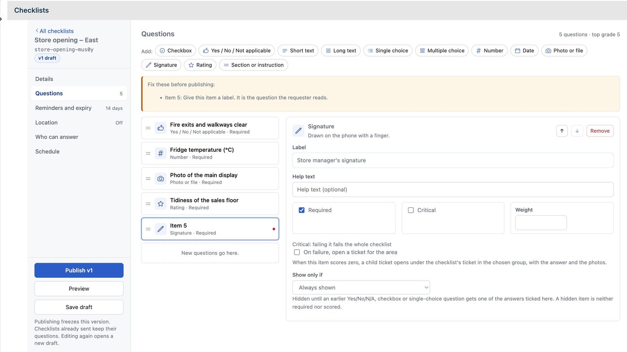Open Reminders and expiry section
Image resolution: width=627 pixels, height=352 pixels.
79,108
